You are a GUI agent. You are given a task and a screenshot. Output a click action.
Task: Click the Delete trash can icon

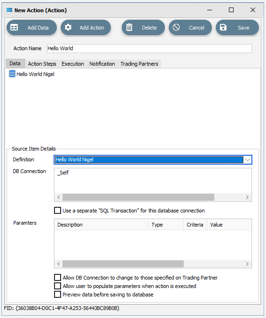click(x=129, y=27)
